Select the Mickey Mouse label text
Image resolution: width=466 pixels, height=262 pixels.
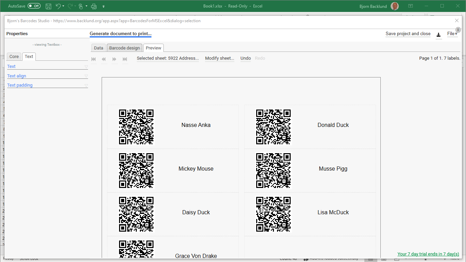196,169
